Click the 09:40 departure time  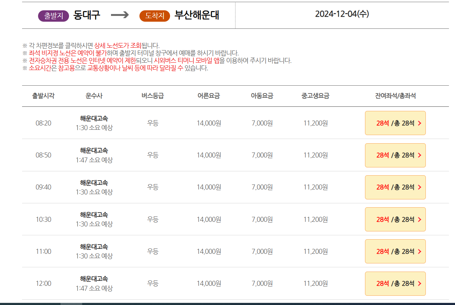click(x=43, y=187)
